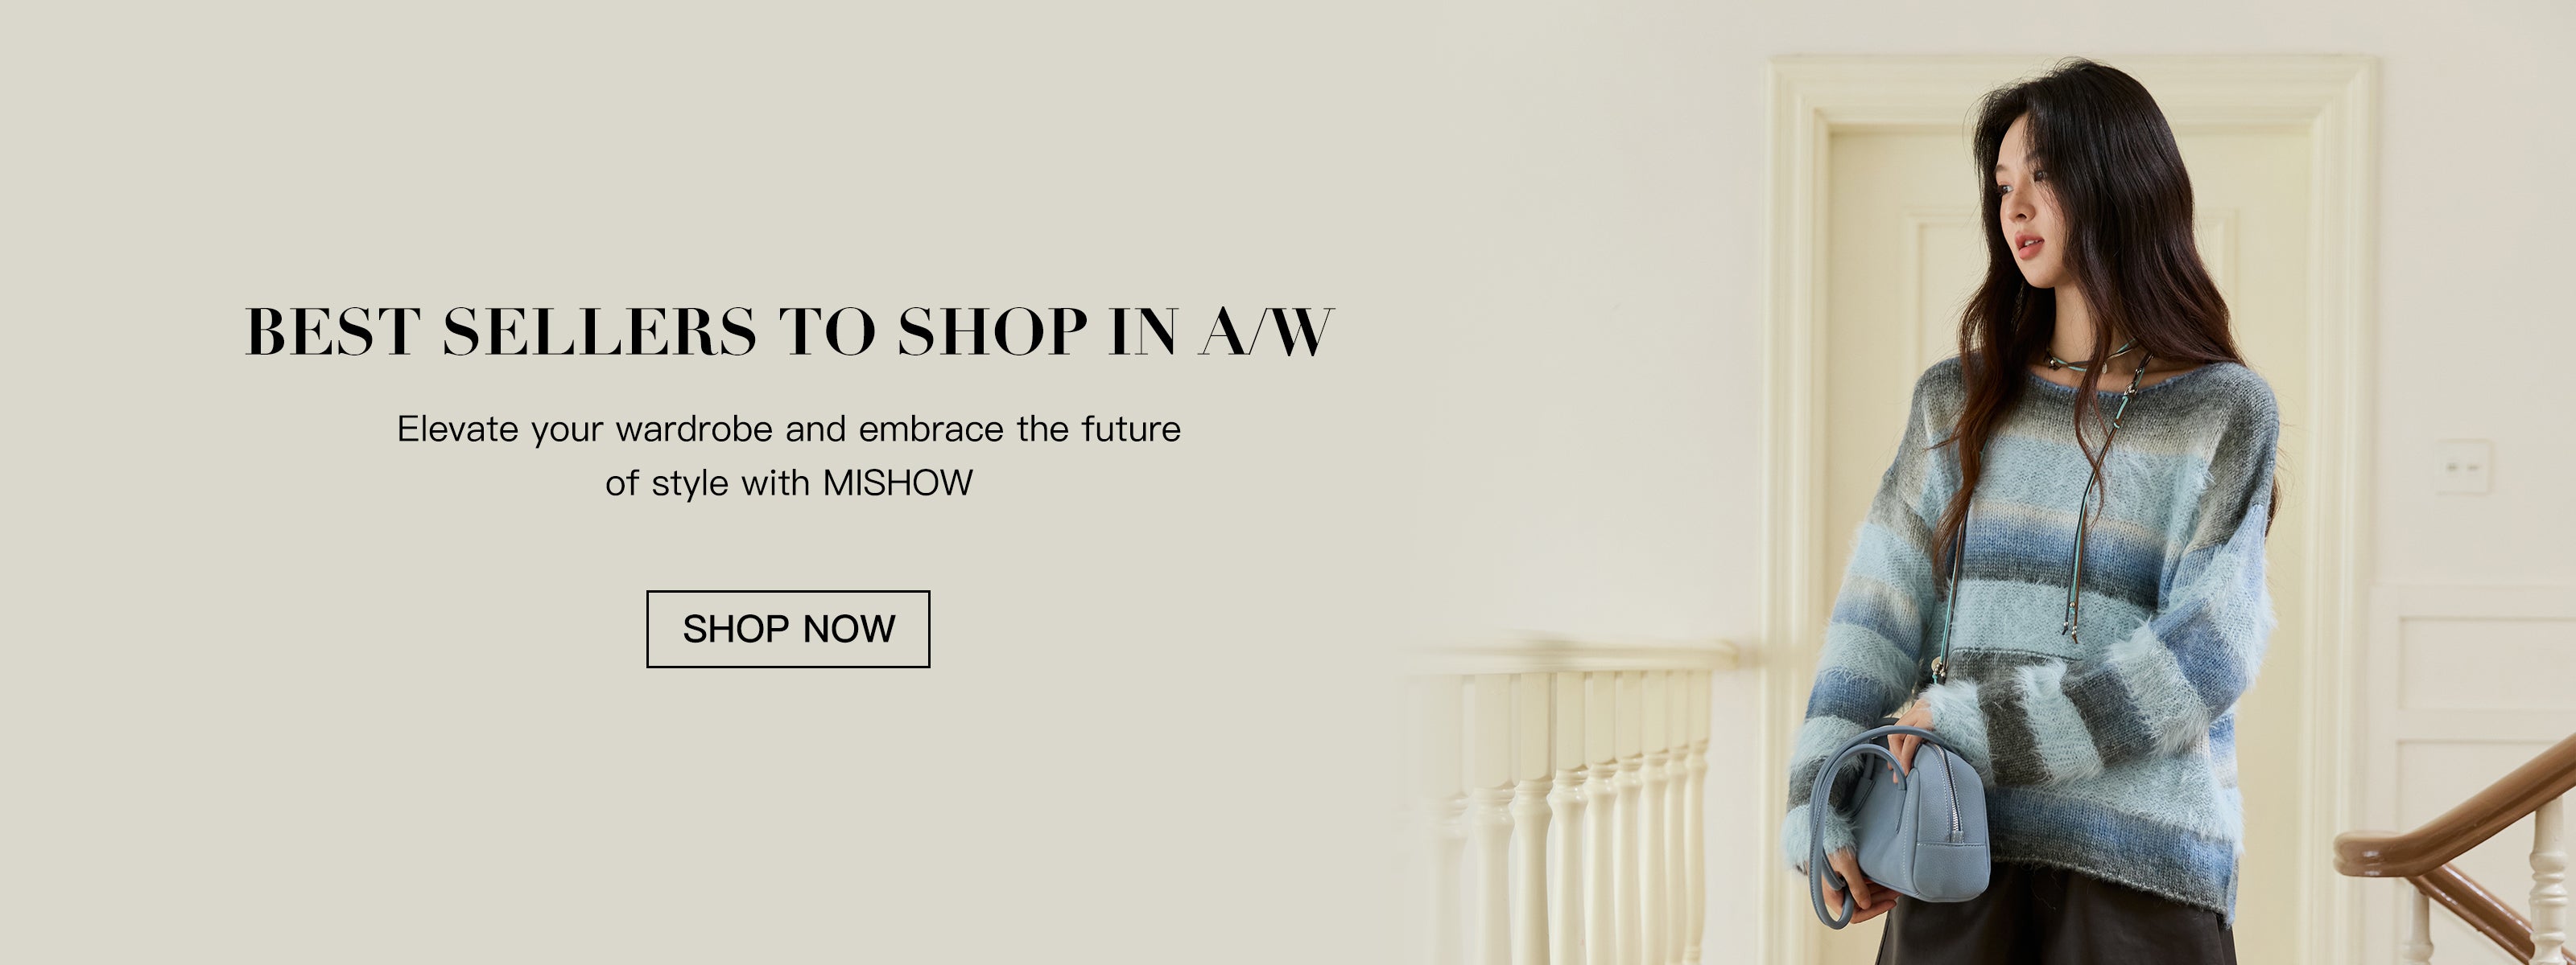Click the SHOP NOW button
Image resolution: width=2576 pixels, height=965 pixels.
788,628
